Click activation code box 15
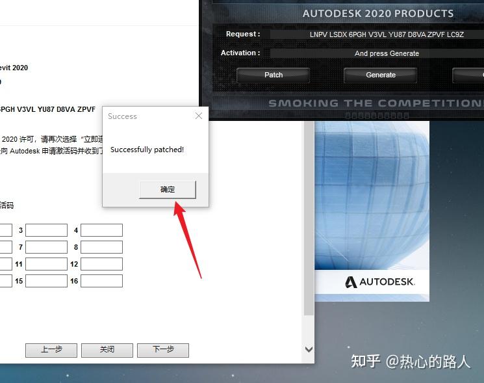 [x=46, y=281]
